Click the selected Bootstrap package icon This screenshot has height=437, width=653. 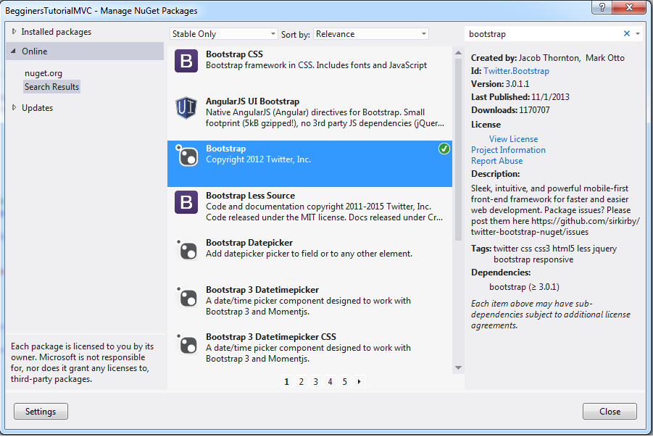(x=187, y=155)
